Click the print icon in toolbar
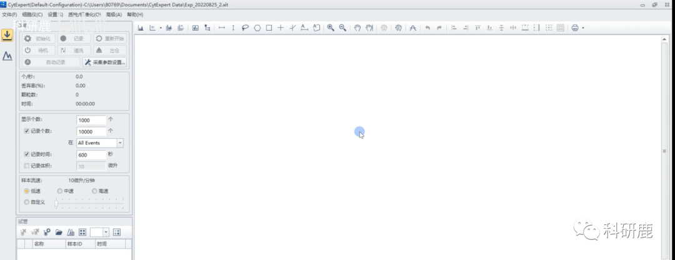This screenshot has width=675, height=260. [x=574, y=27]
